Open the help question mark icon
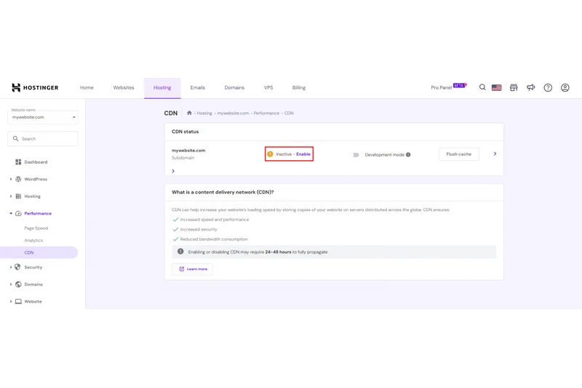 548,87
